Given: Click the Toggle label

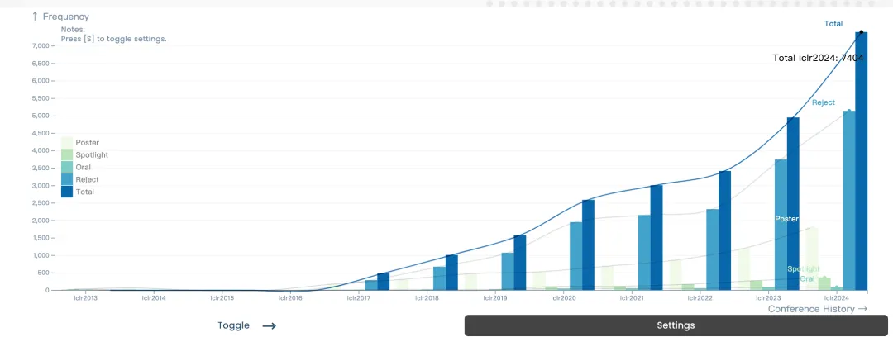Looking at the screenshot, I should tap(233, 325).
